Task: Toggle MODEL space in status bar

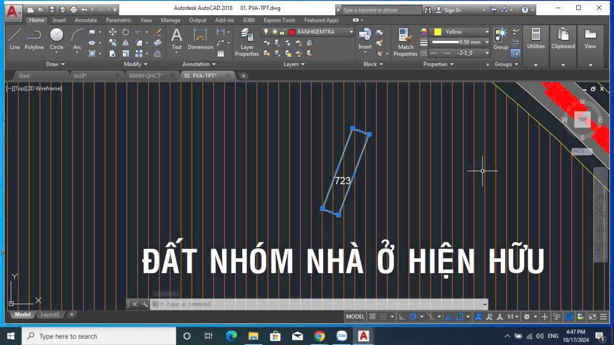Action: [355, 317]
